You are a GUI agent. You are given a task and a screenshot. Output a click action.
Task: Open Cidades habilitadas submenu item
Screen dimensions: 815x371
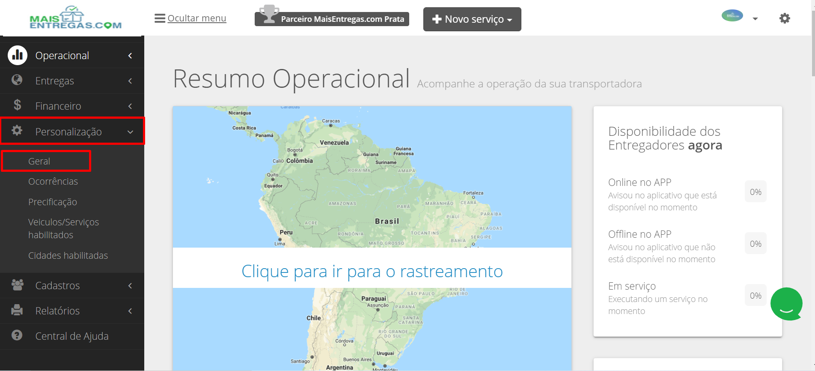[68, 255]
